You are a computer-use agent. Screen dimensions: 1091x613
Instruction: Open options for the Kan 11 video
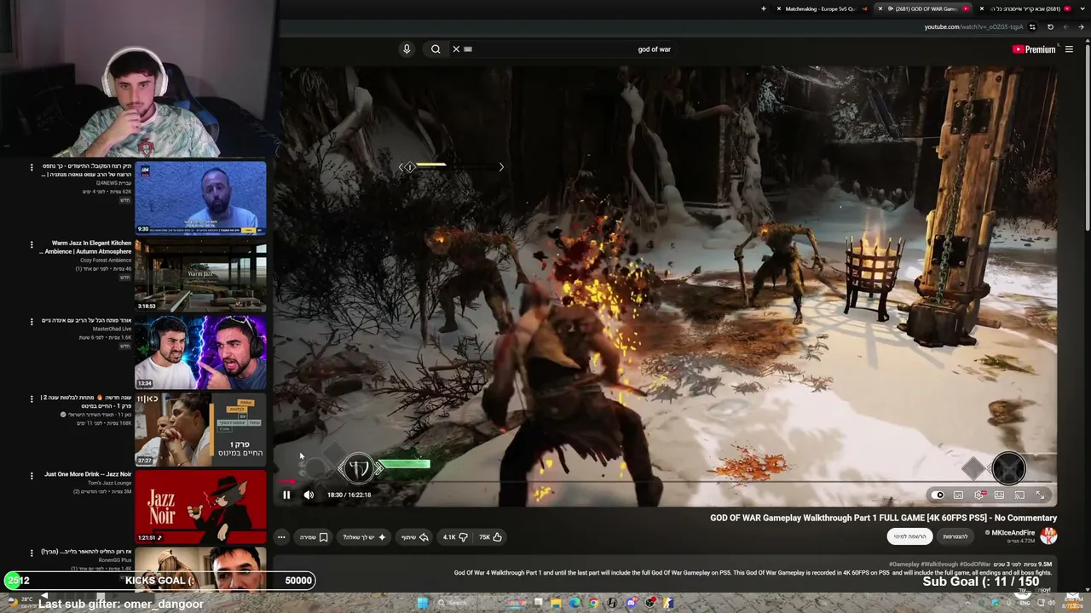pyautogui.click(x=32, y=398)
